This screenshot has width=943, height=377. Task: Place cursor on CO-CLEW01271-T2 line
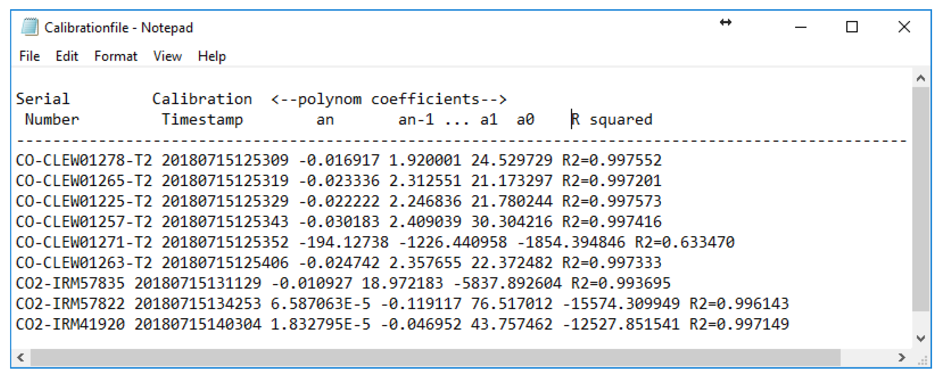tap(83, 242)
